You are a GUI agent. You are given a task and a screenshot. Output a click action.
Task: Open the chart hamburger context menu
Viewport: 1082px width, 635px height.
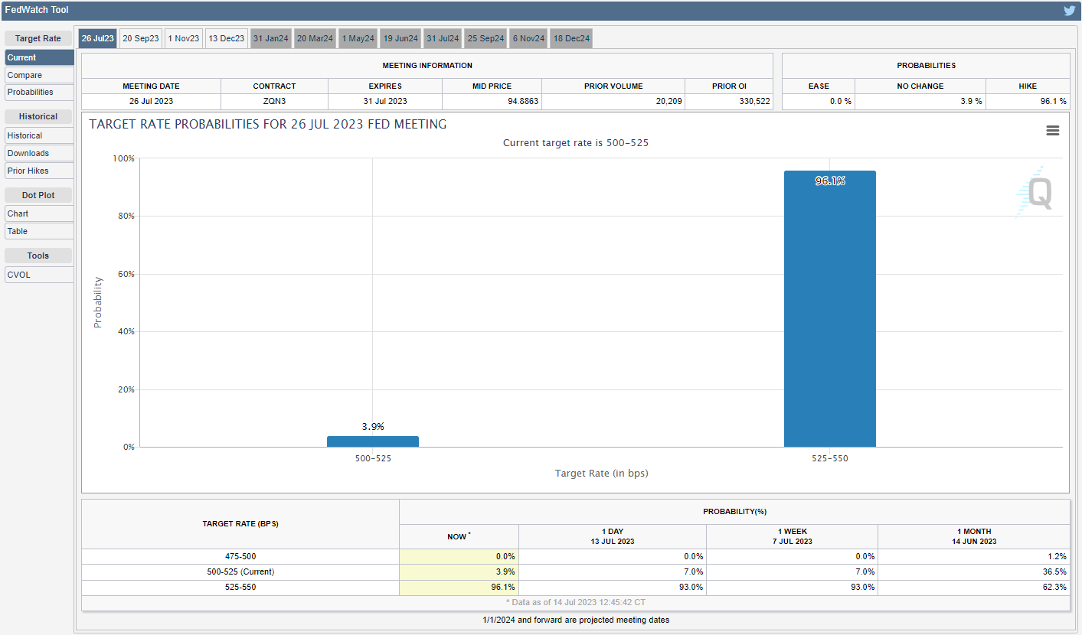(x=1053, y=131)
